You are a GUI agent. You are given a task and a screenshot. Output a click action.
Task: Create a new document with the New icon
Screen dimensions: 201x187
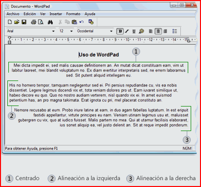[10, 22]
